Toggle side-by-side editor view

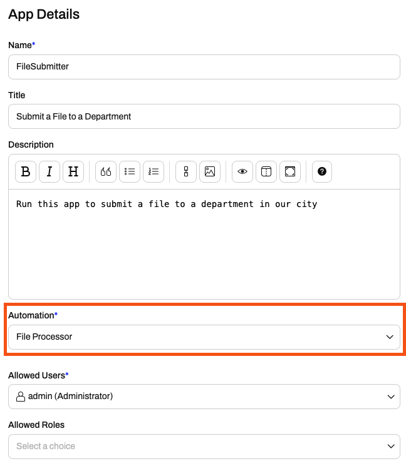pyautogui.click(x=266, y=171)
